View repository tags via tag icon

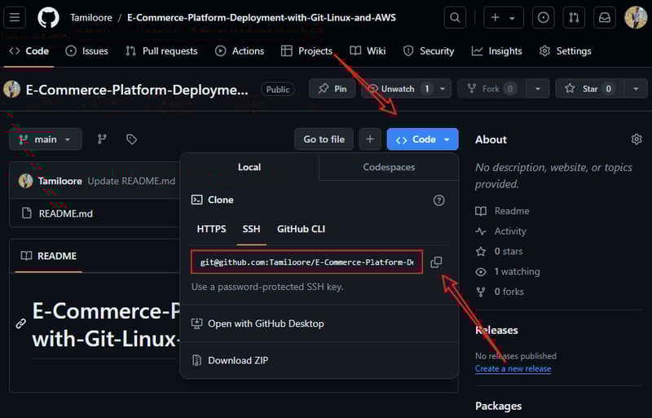[131, 139]
